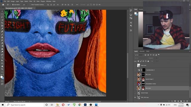The height and width of the screenshot is (107, 191).
Task: Switch to the Channels tab
Action: click(142, 51)
